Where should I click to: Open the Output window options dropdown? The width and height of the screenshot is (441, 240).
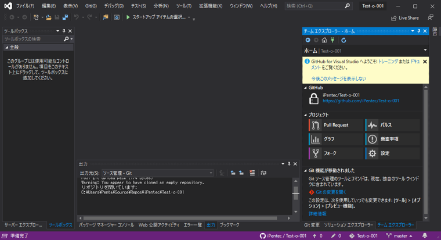(x=283, y=164)
